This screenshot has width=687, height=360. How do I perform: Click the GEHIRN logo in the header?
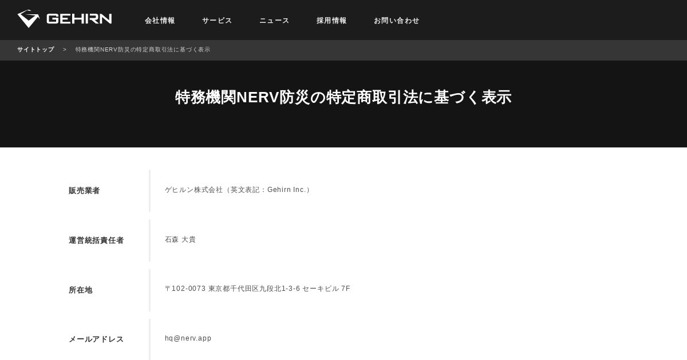pyautogui.click(x=65, y=19)
